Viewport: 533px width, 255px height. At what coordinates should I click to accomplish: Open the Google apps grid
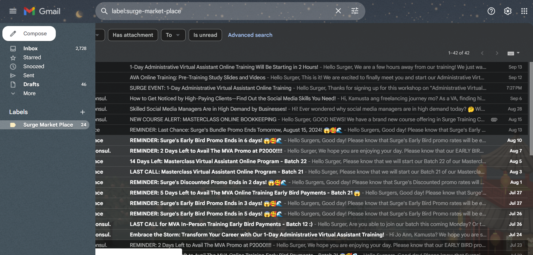pos(524,11)
